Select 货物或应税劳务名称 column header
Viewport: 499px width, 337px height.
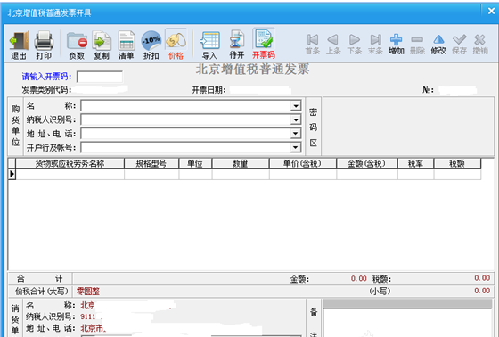click(x=70, y=163)
